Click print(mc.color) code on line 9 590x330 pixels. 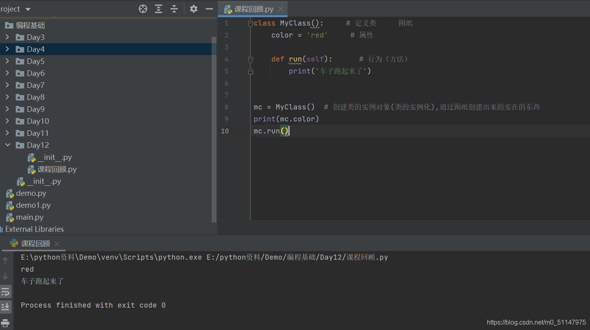[x=286, y=119]
